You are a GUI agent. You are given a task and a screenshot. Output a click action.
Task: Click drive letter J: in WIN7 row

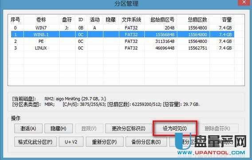(67, 28)
